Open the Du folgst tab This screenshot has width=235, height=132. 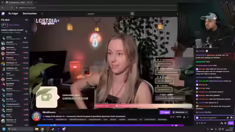click(13, 14)
